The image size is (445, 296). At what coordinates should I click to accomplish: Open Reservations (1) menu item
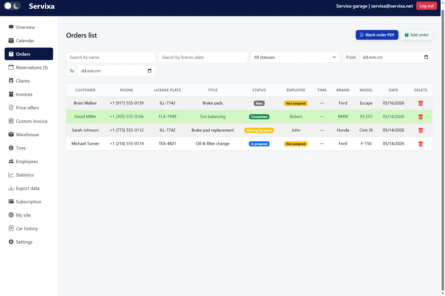coord(29,67)
